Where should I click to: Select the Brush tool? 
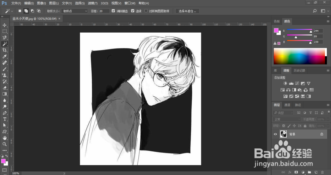[x=4, y=69]
